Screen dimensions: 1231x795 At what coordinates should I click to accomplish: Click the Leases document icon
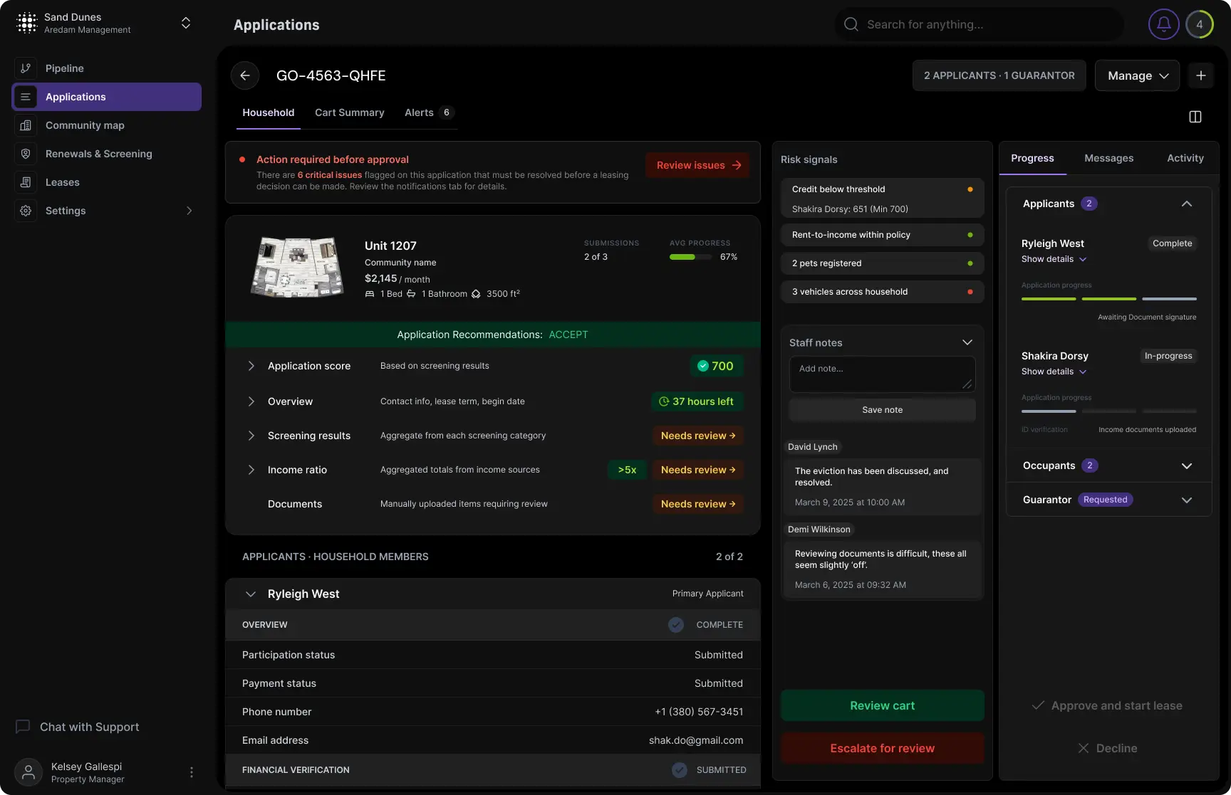(x=26, y=182)
